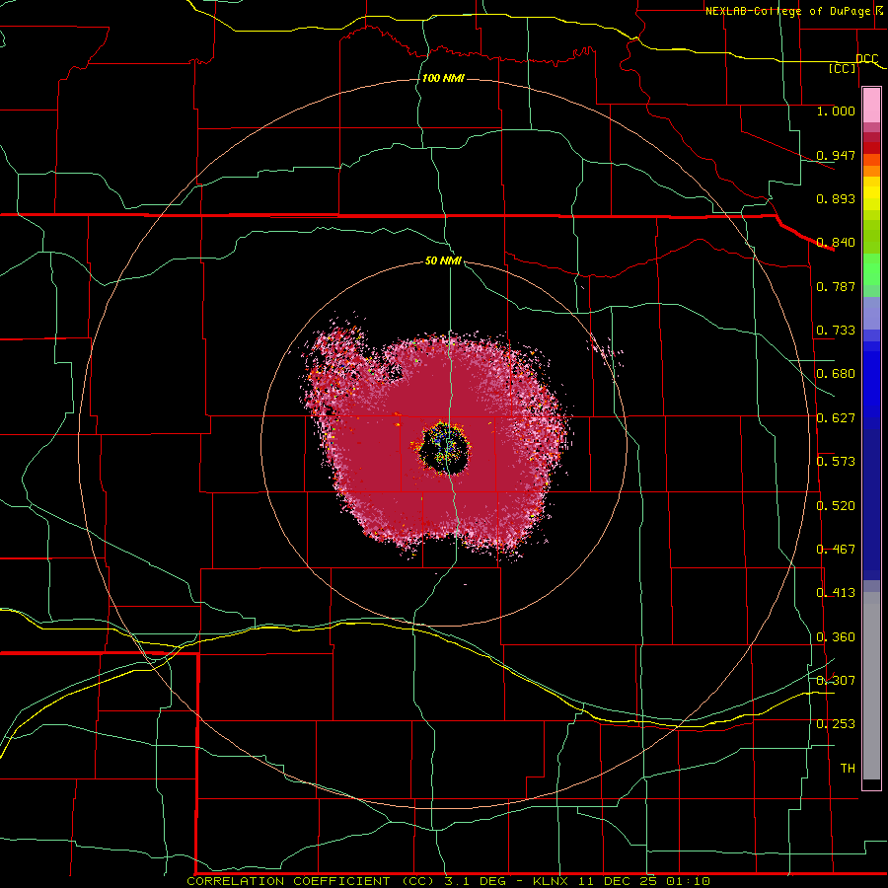
Task: Select the 1.000 value on the color scale
Action: [836, 111]
